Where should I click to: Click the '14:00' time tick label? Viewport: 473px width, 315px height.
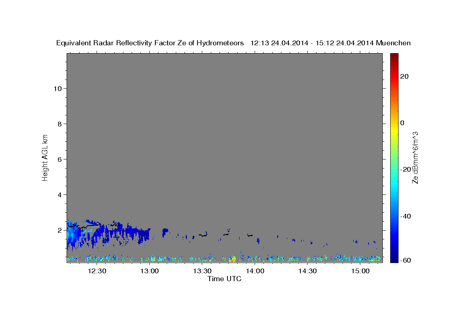tap(255, 271)
